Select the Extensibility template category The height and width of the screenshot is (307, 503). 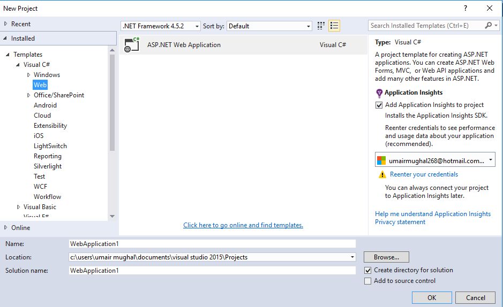click(50, 126)
